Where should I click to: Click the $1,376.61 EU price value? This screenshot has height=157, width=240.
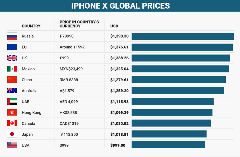point(119,47)
